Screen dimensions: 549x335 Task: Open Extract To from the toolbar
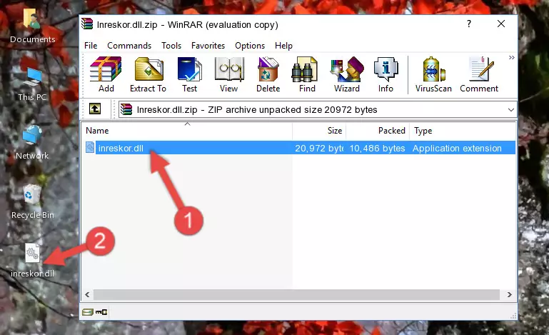click(148, 74)
